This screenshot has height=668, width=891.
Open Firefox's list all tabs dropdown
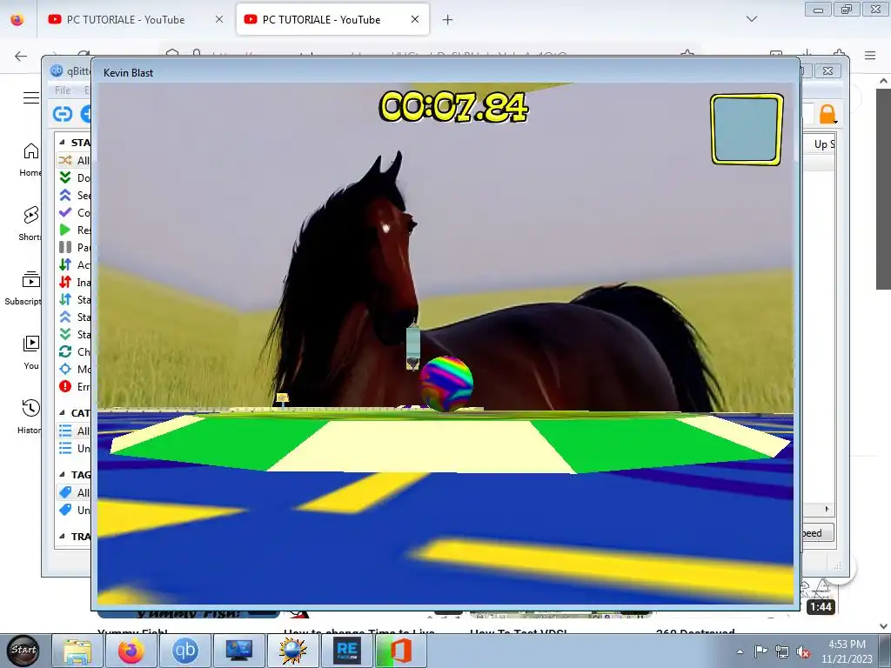(751, 19)
